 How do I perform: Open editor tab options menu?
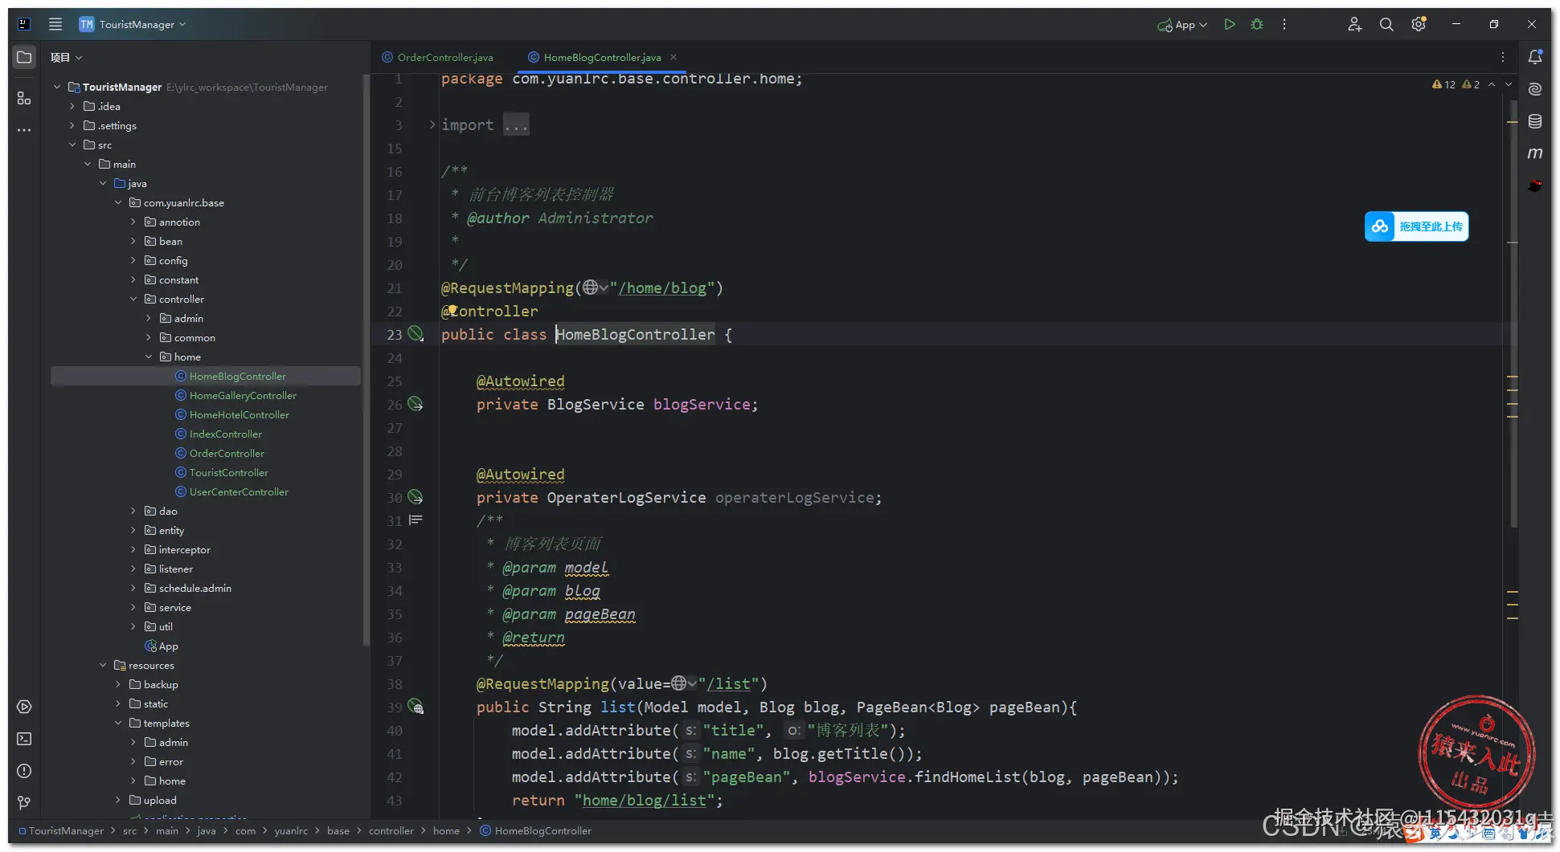point(1502,57)
